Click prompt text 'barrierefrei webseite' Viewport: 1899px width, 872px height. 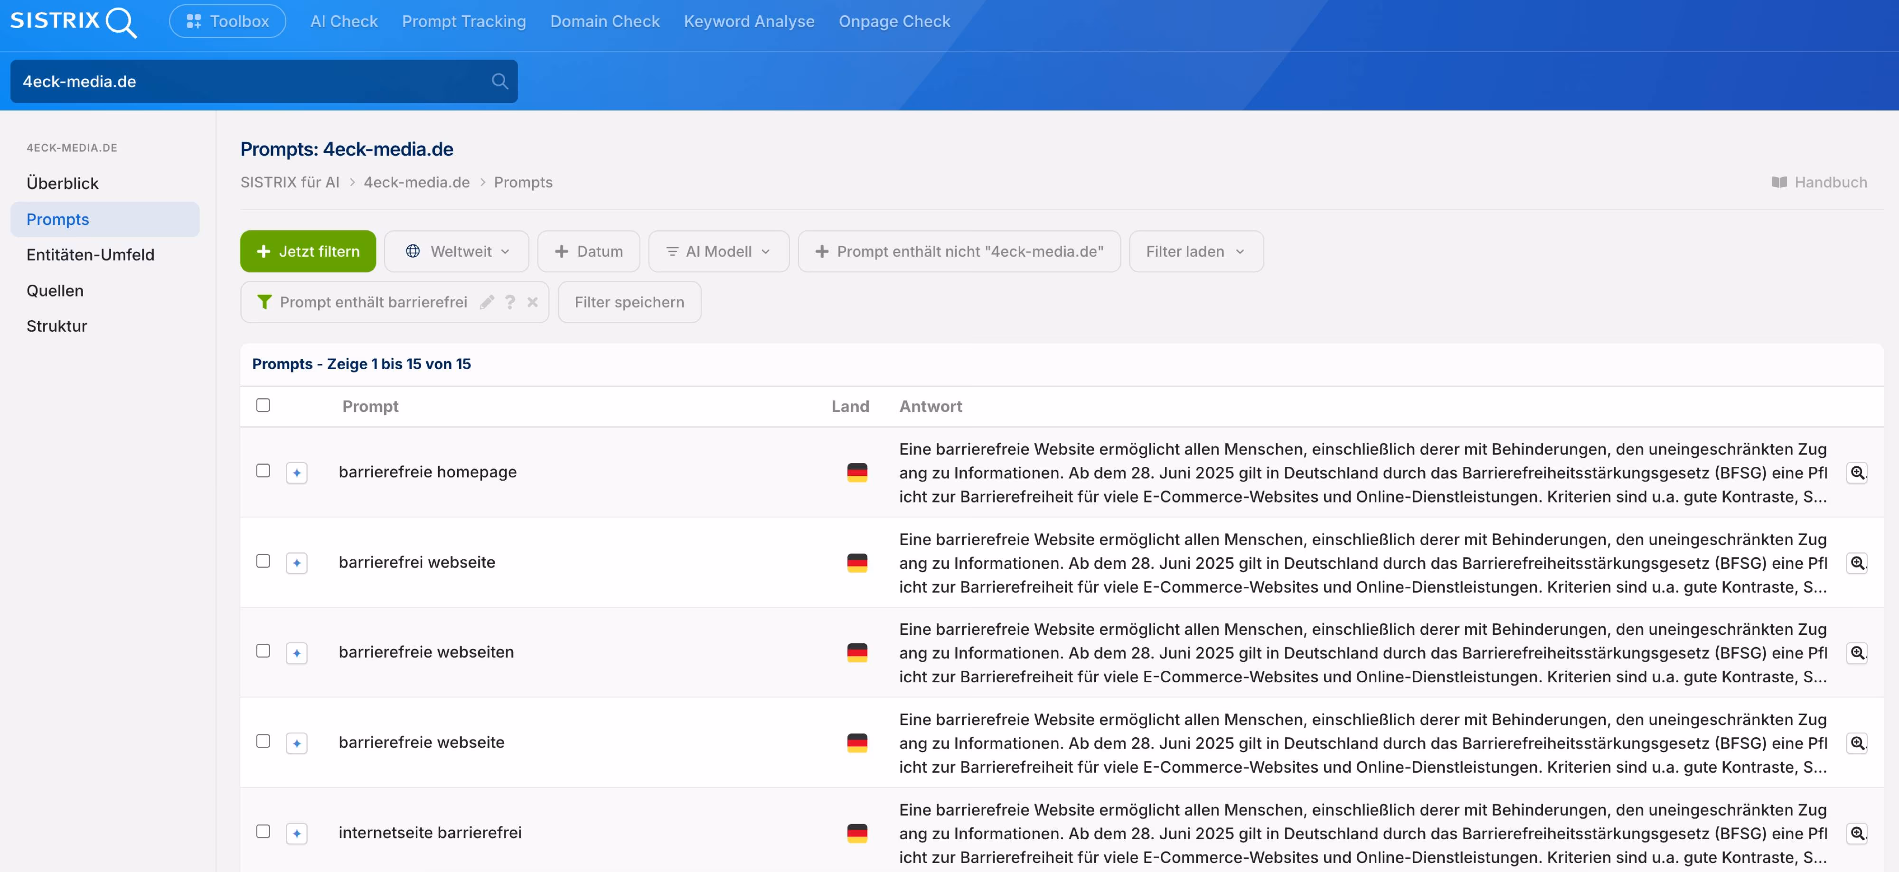point(416,563)
